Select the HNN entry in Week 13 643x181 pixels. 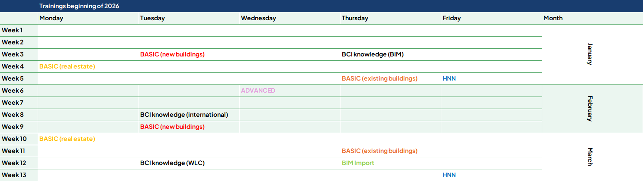coord(449,175)
